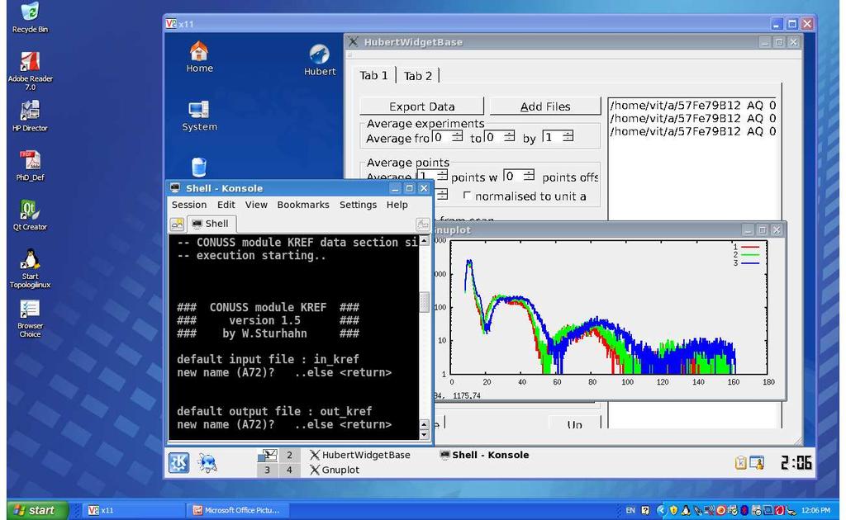Click the Konsole scrollbar up arrow
The width and height of the screenshot is (846, 520).
(425, 240)
